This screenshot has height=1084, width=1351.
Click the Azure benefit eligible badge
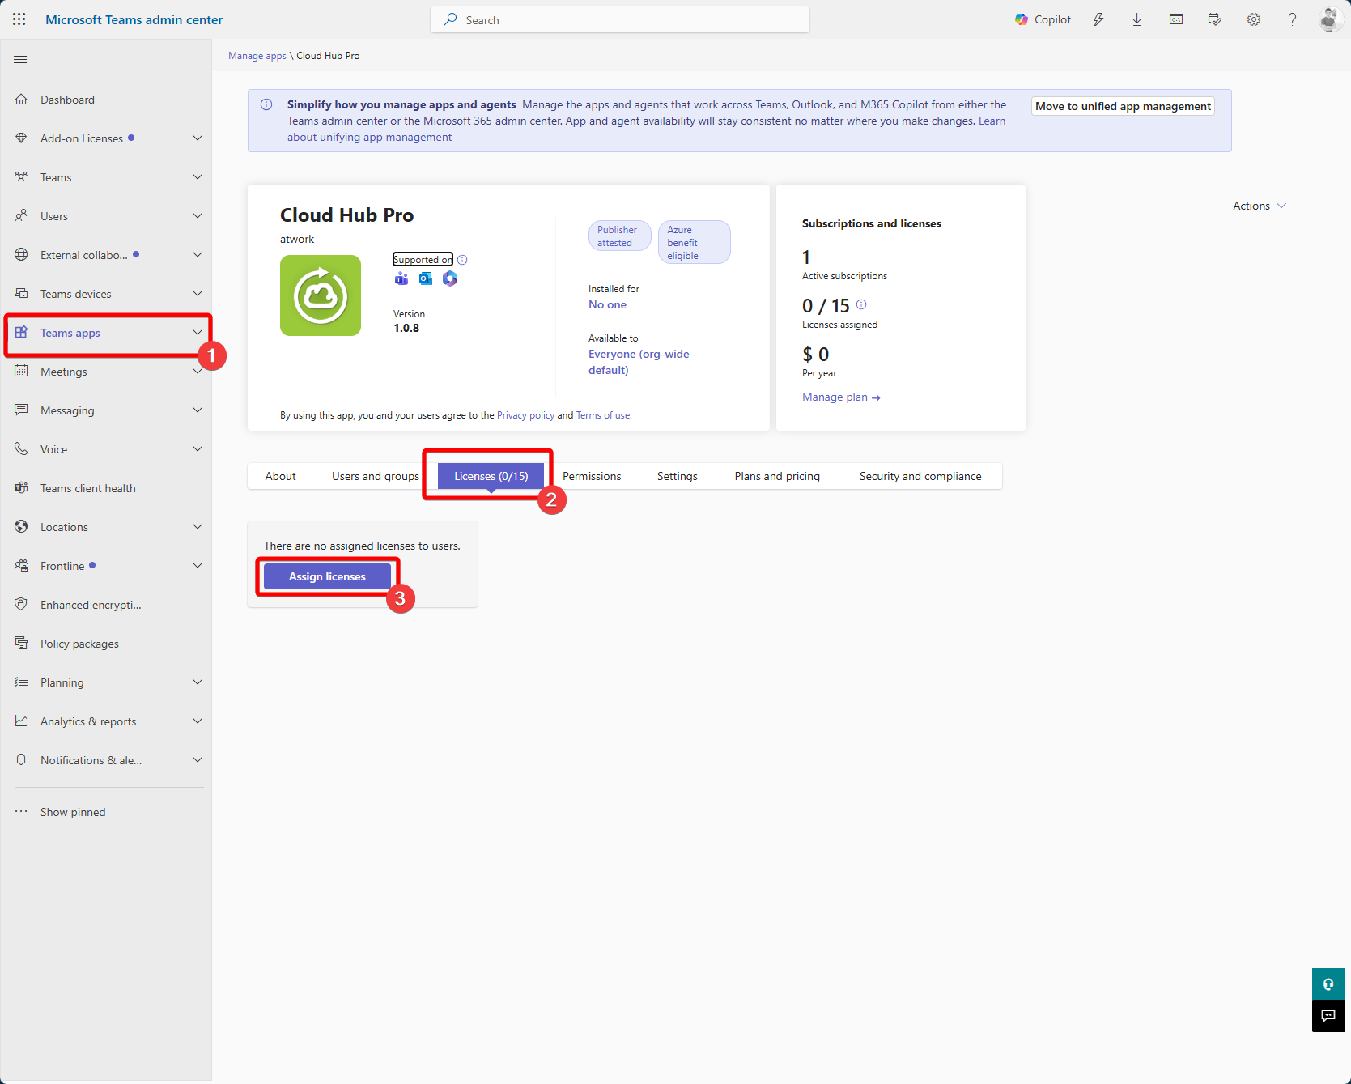(694, 242)
